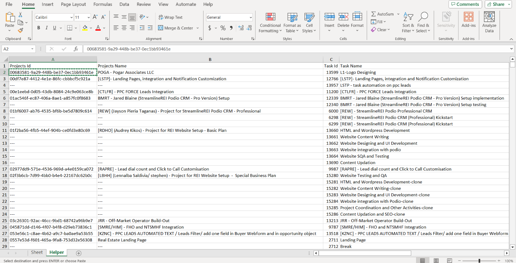Decrease font size with smaller A icon

(103, 17)
